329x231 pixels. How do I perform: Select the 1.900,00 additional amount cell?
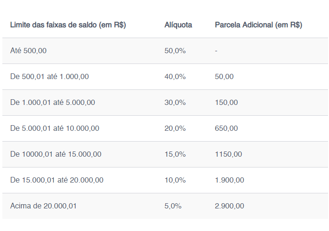coord(229,180)
